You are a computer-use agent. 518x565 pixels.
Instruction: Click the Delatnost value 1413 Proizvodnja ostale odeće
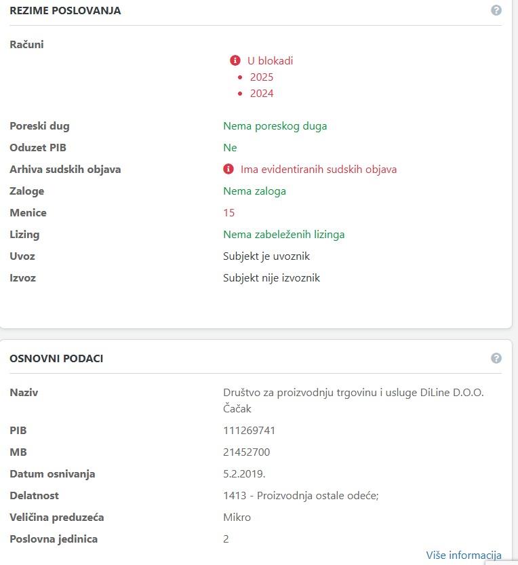[300, 495]
